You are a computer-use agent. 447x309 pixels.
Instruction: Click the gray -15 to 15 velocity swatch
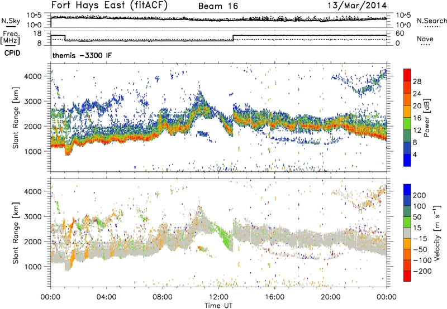click(x=407, y=233)
